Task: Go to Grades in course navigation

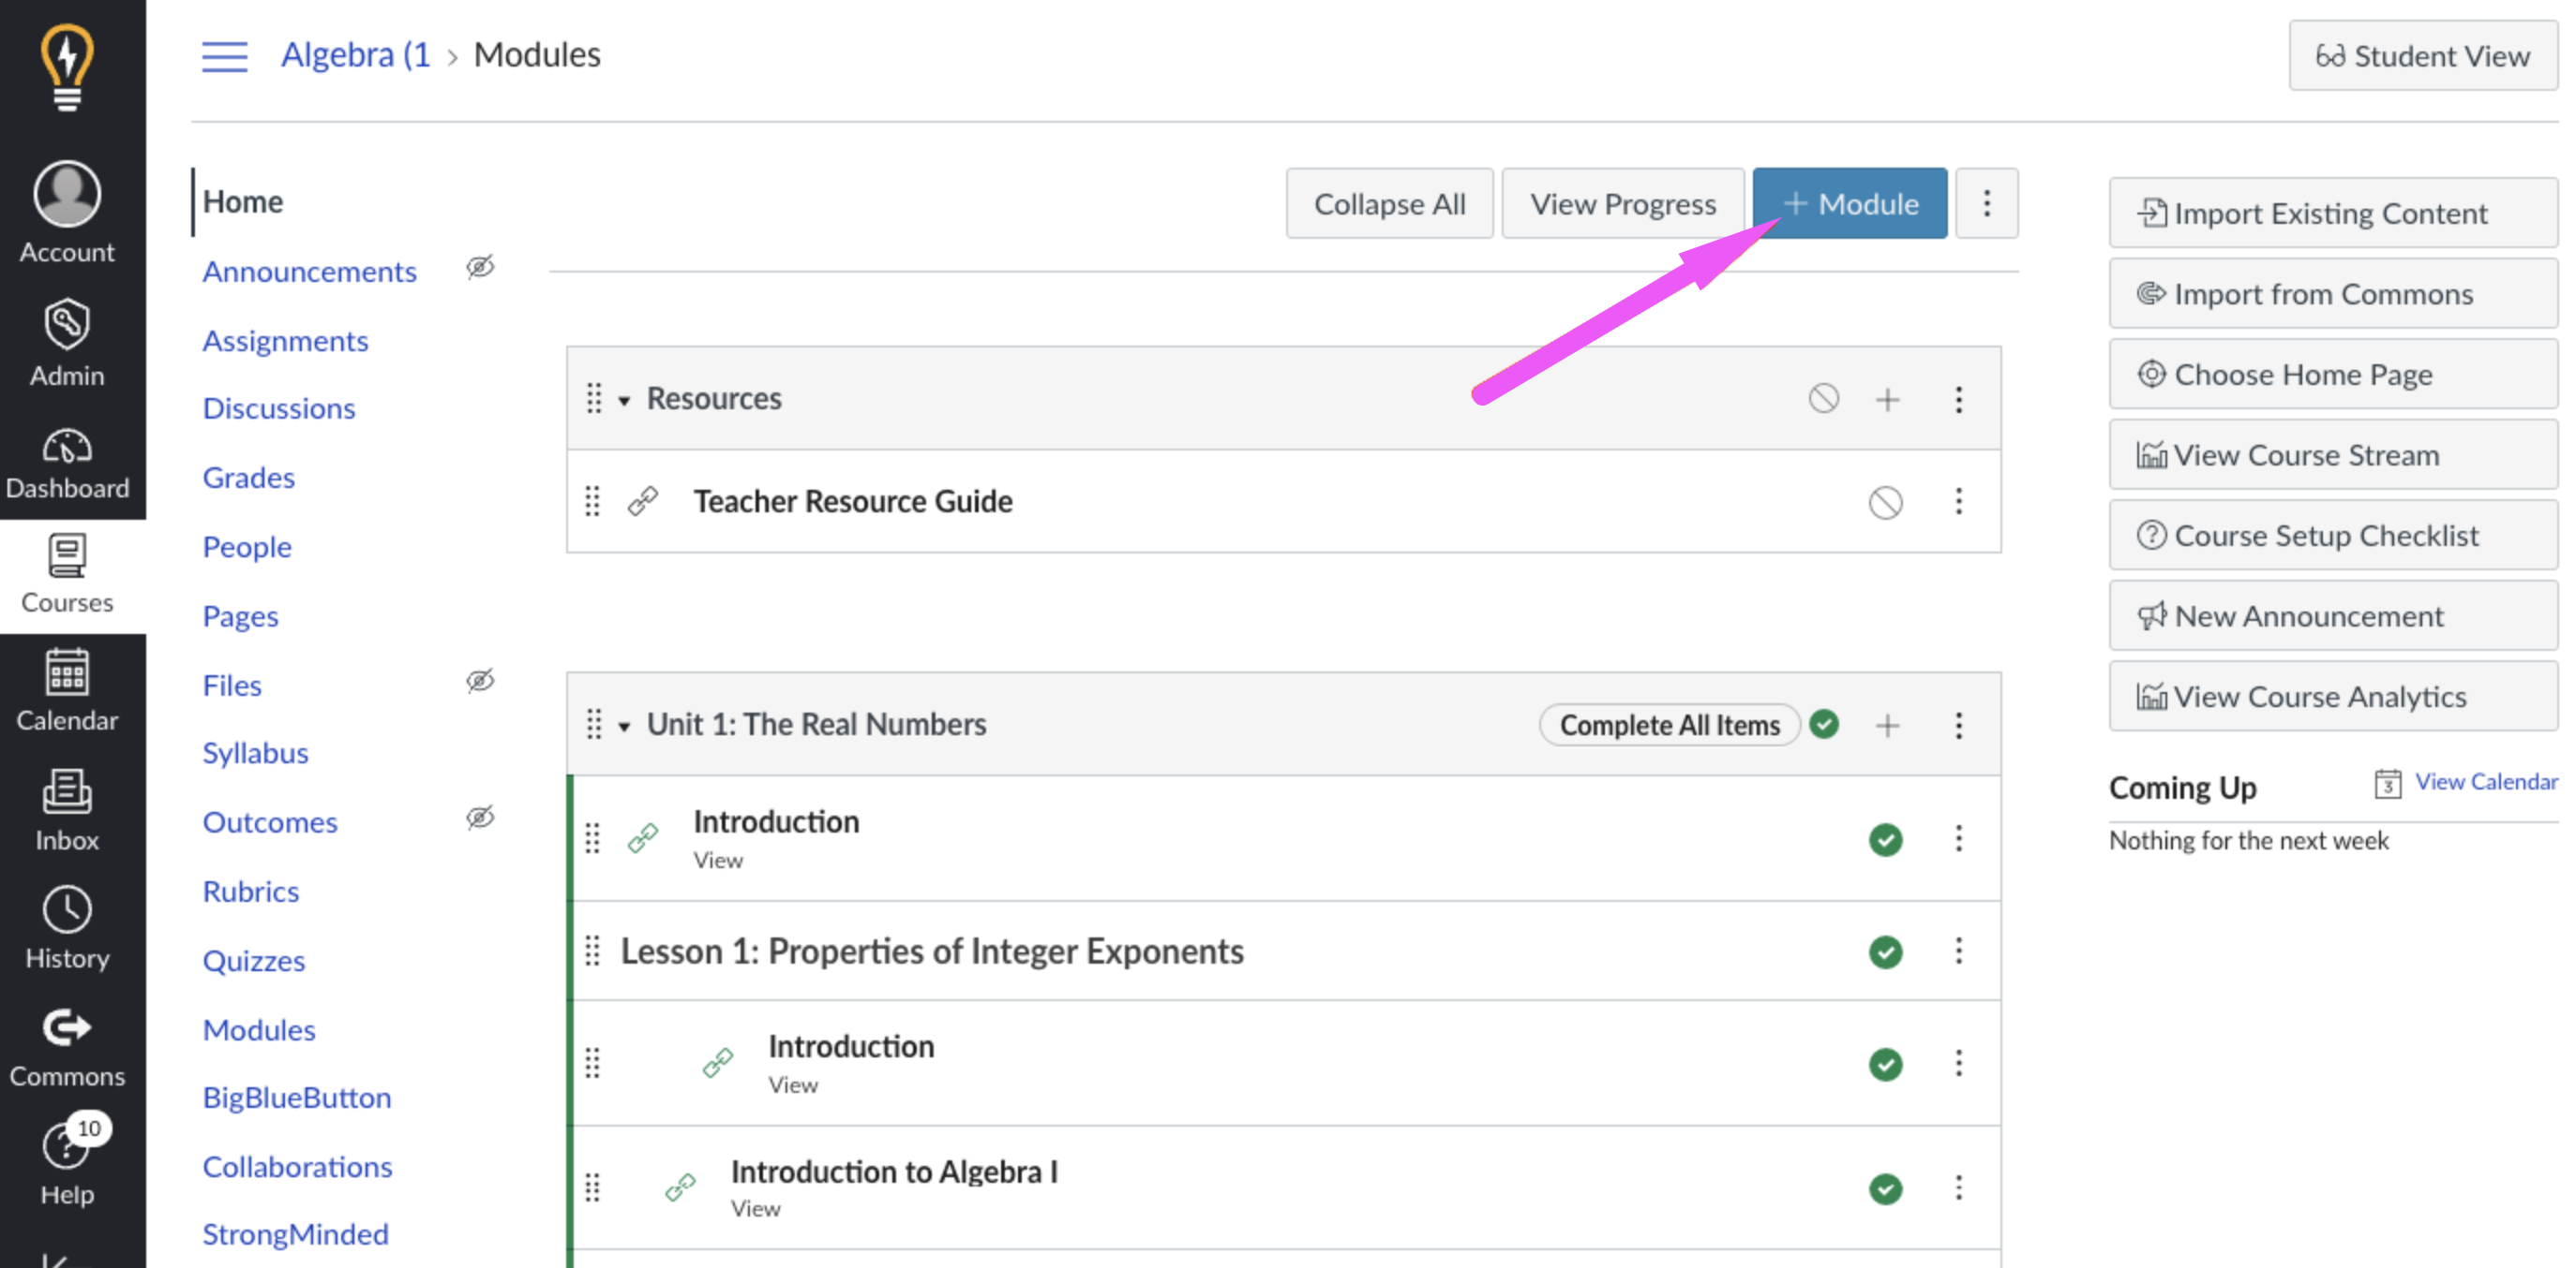Action: click(248, 478)
